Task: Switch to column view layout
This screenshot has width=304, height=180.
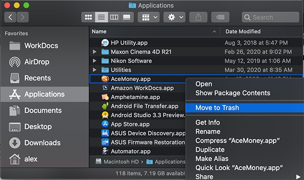Action: (114, 18)
